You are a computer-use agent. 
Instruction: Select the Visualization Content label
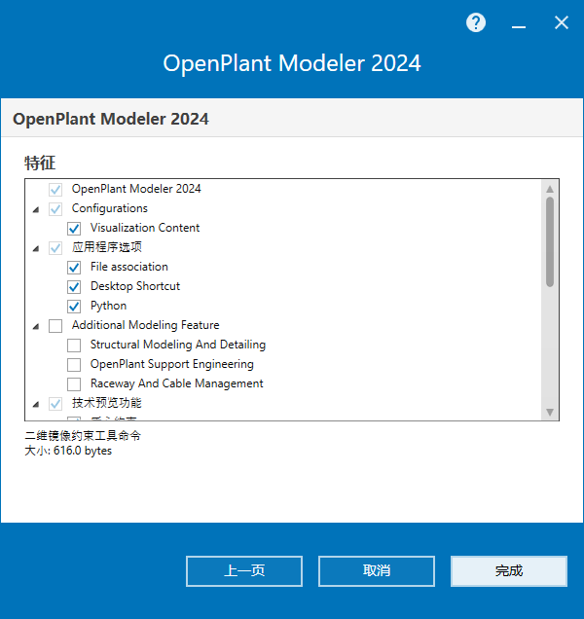145,228
